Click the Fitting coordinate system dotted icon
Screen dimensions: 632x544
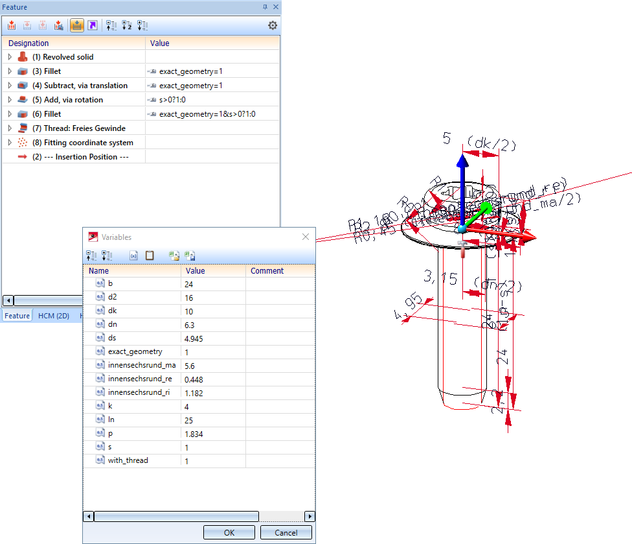23,143
